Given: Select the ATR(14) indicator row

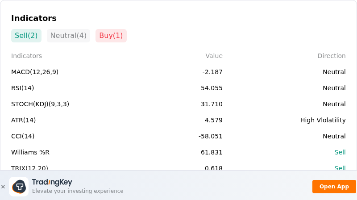Looking at the screenshot, I should click(178, 120).
